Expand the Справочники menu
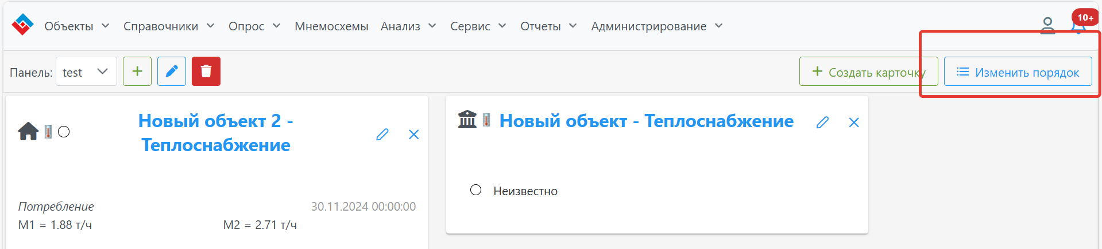Screen dimensions: 1102x249 tap(169, 26)
